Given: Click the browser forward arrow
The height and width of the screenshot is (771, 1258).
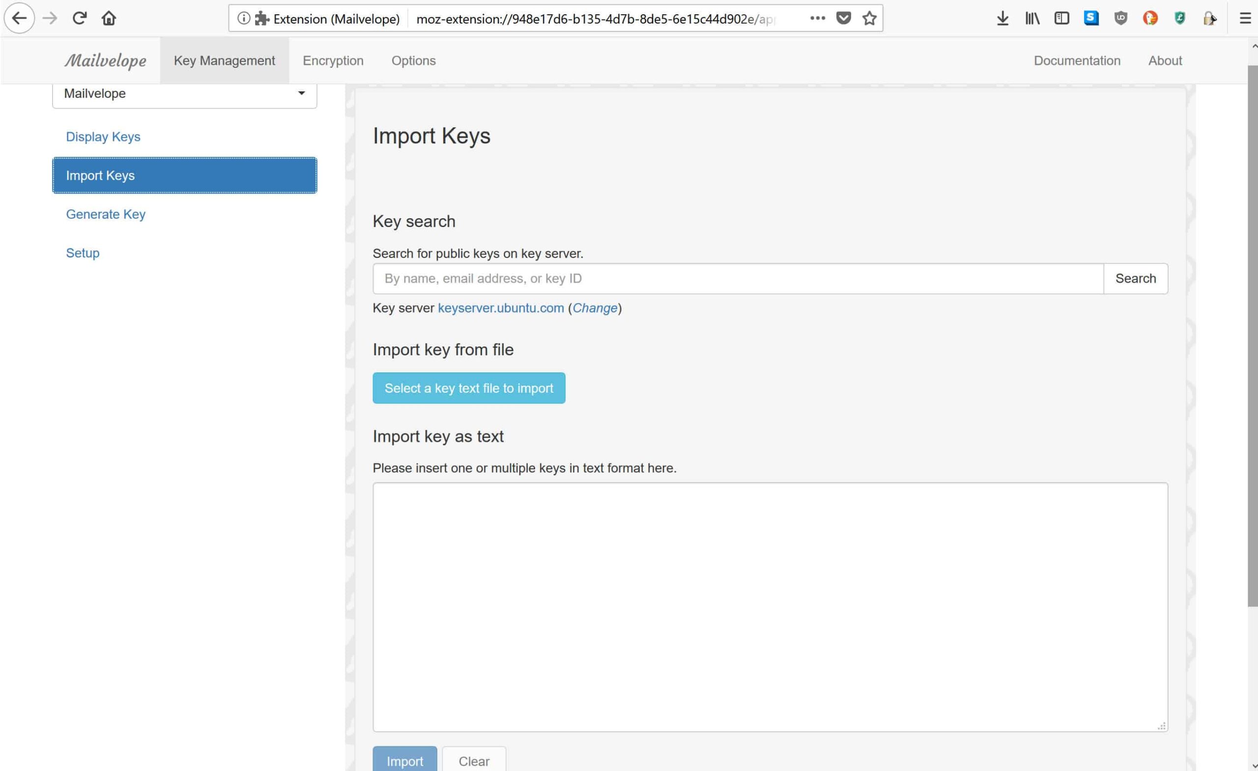Looking at the screenshot, I should point(50,18).
